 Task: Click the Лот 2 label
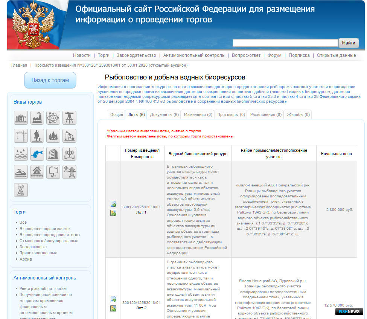pos(141,308)
